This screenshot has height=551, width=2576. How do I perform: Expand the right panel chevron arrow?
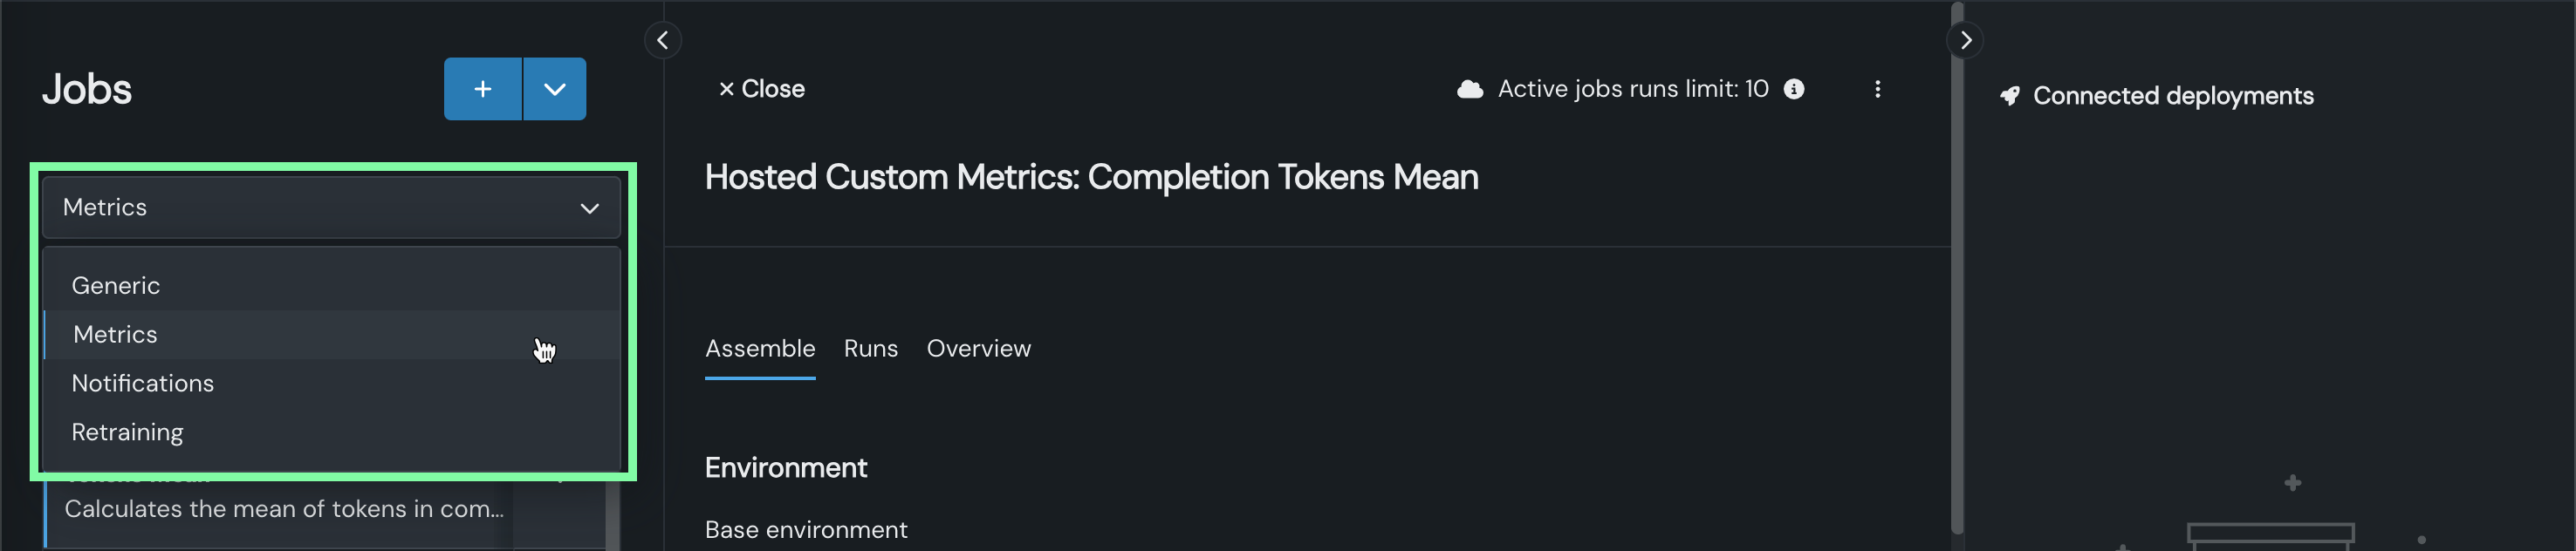(x=1965, y=40)
